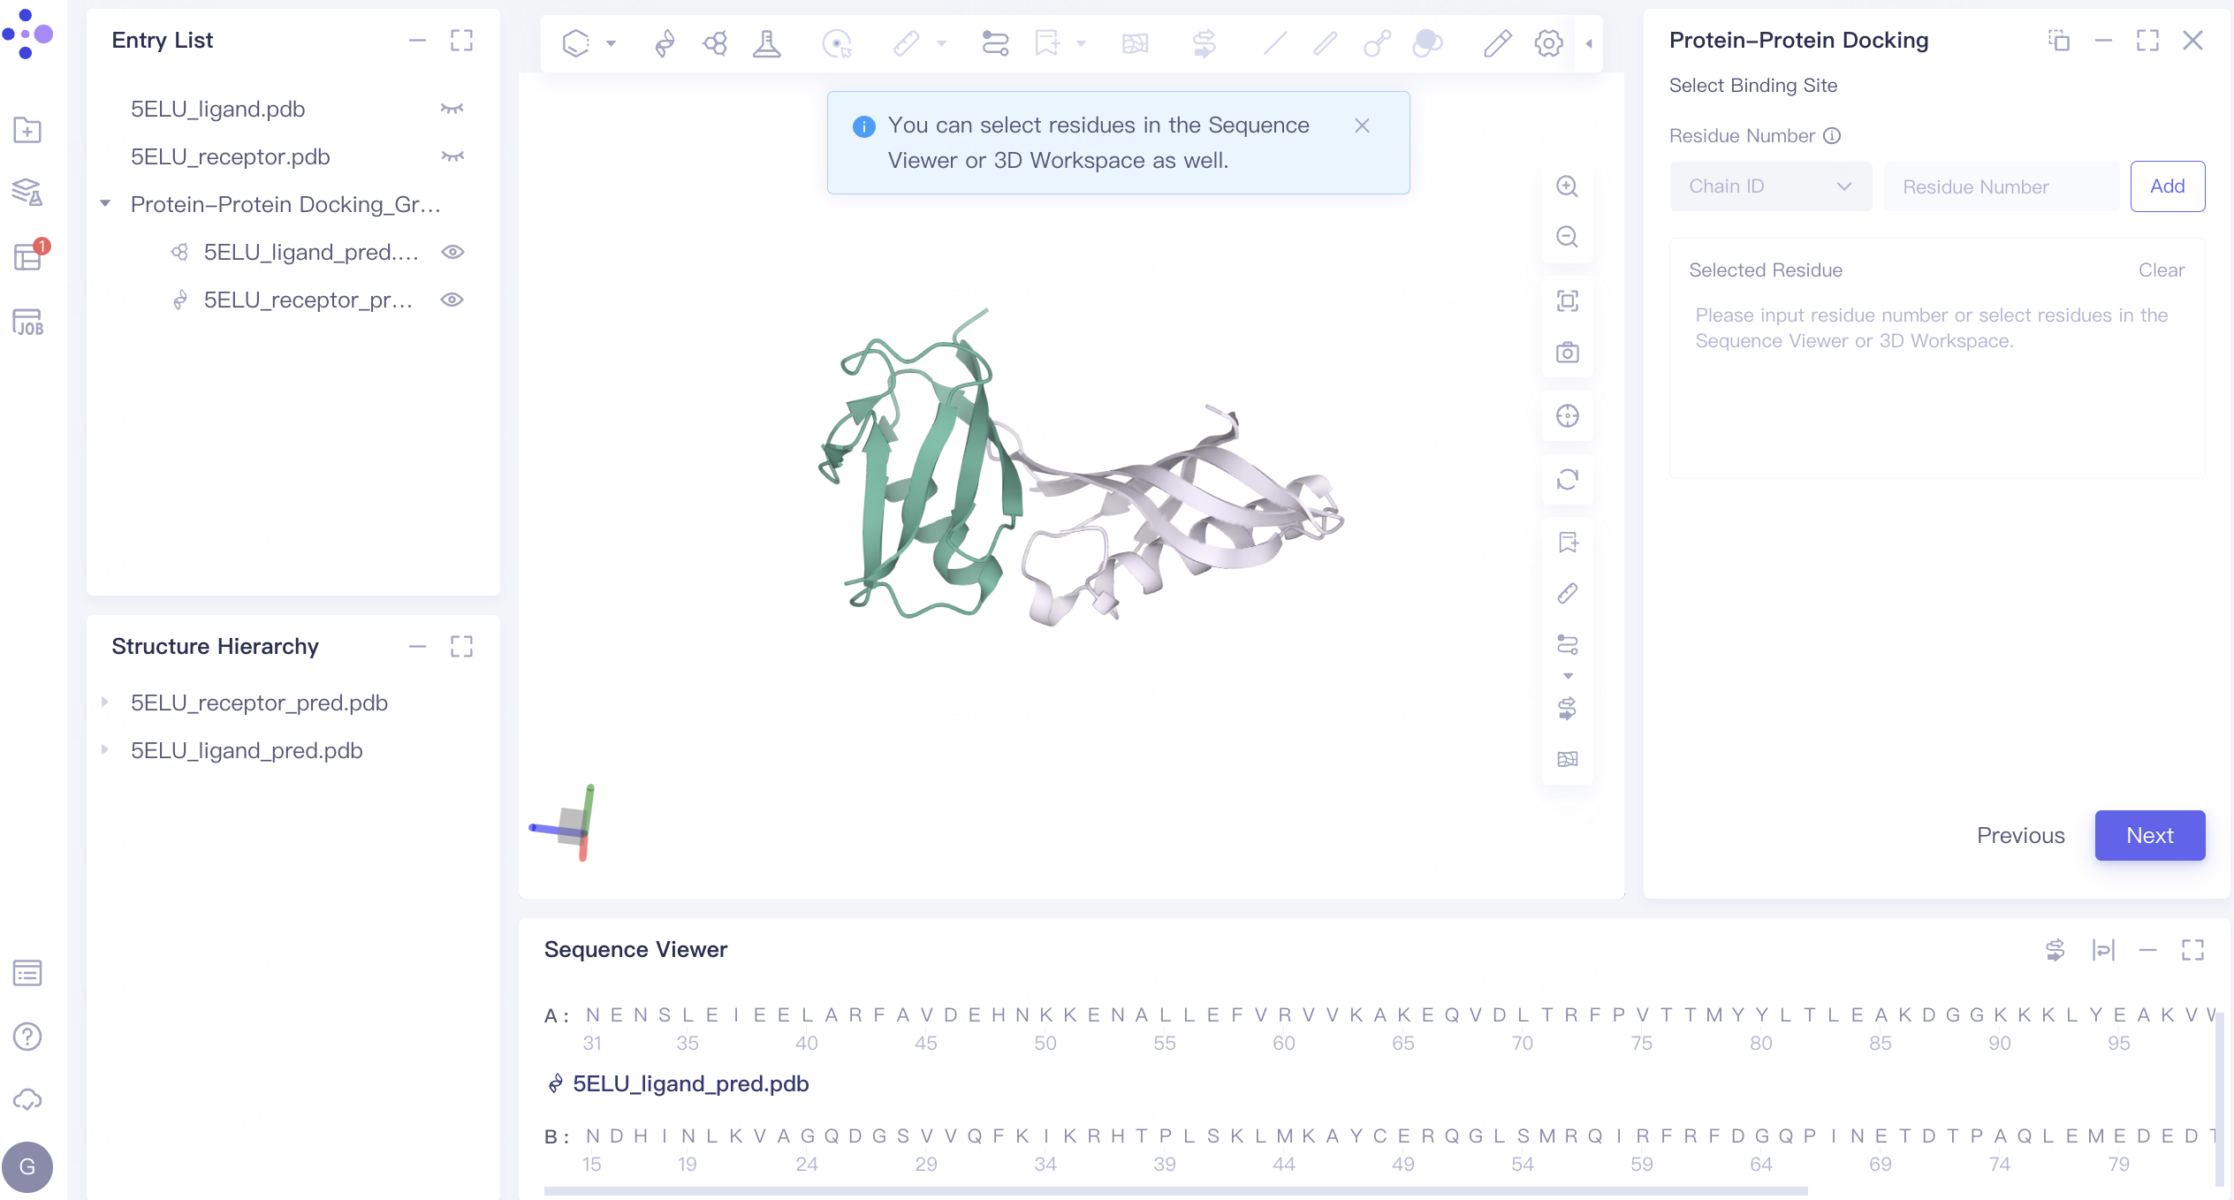This screenshot has height=1200, width=2234.
Task: Click the zoom in magnifier icon
Action: coord(1567,186)
